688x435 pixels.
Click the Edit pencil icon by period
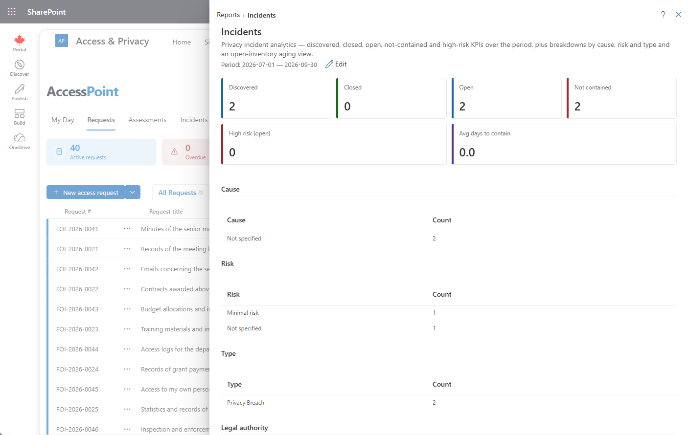coord(329,64)
